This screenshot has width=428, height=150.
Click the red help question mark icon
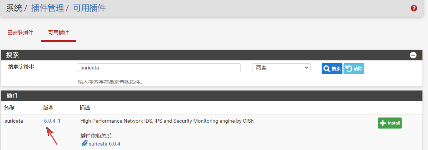414,8
